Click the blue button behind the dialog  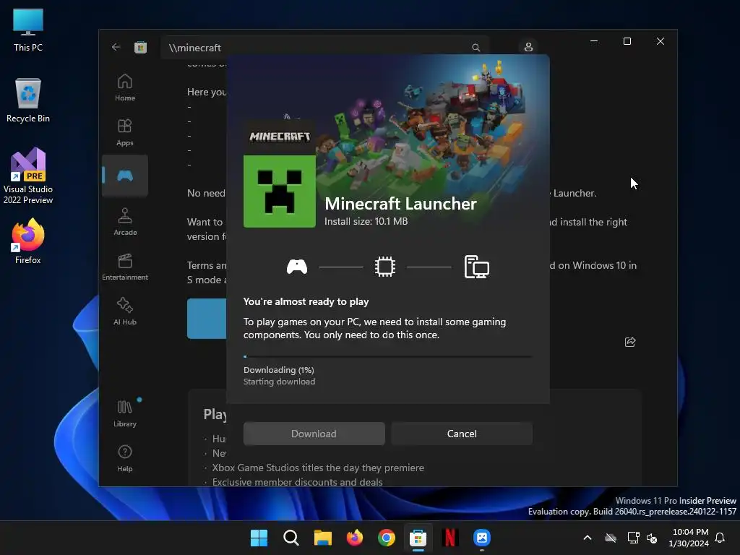[207, 319]
